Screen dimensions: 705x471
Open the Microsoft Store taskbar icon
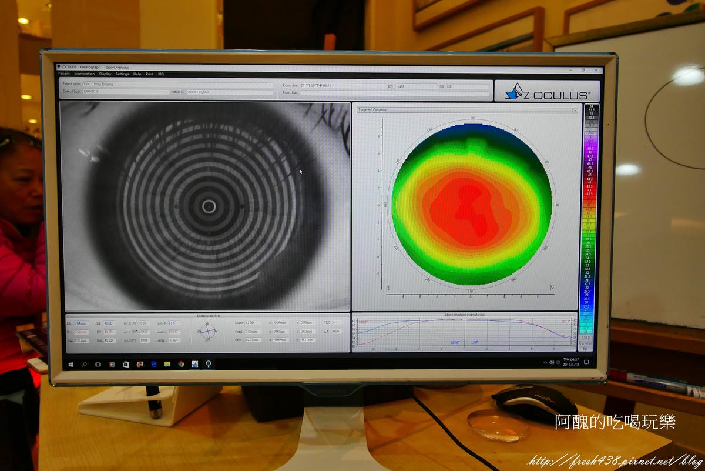[x=126, y=364]
